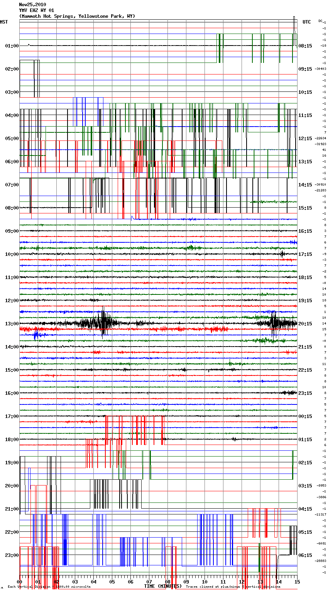
Task: Select the 04:00 MST row label
Action: 12,115
